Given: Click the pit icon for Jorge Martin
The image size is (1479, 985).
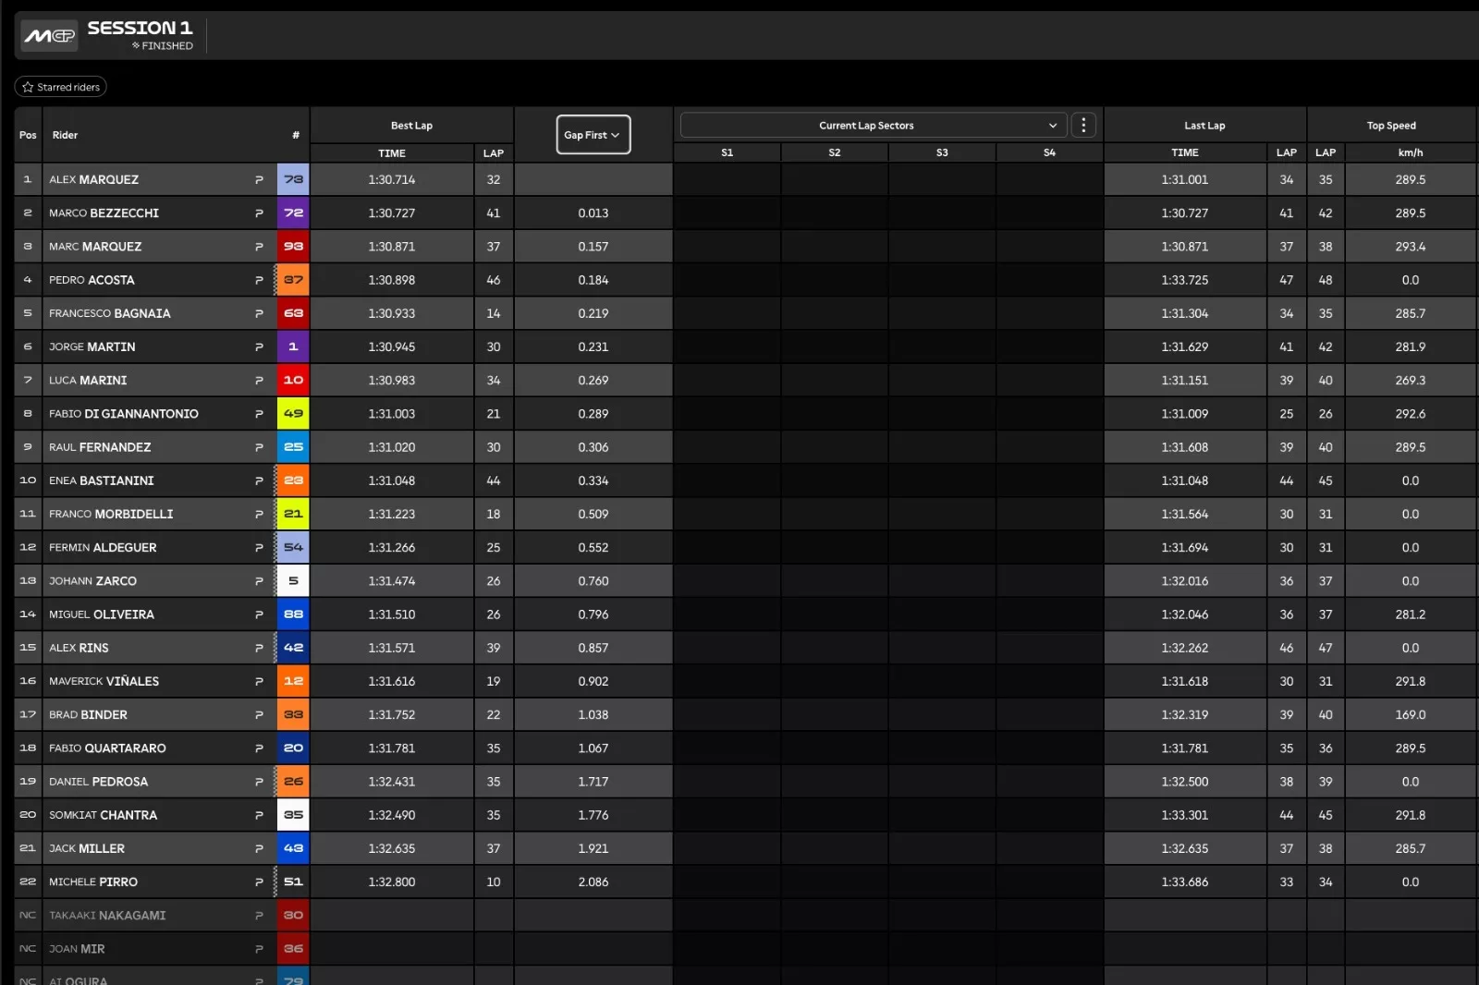Looking at the screenshot, I should point(259,347).
